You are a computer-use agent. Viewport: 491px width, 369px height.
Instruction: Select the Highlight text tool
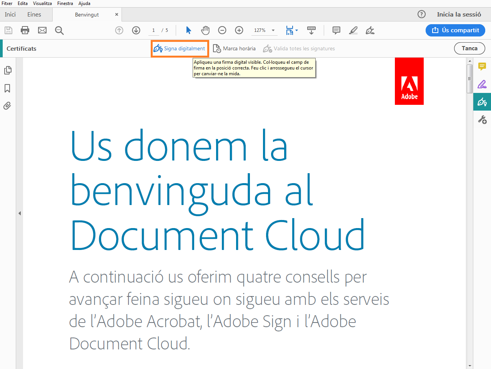(x=353, y=30)
